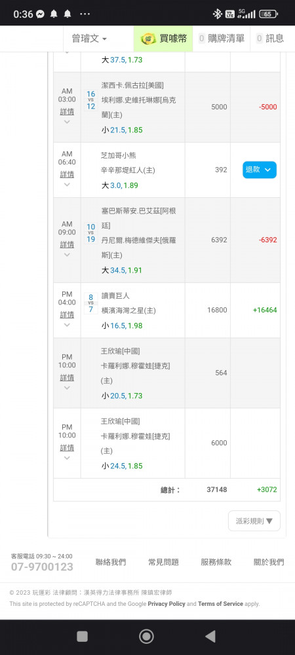Image resolution: width=295 pixels, height=655 pixels.
Task: Expand the 派彩規則 payout rules dropdown
Action: coord(254,521)
